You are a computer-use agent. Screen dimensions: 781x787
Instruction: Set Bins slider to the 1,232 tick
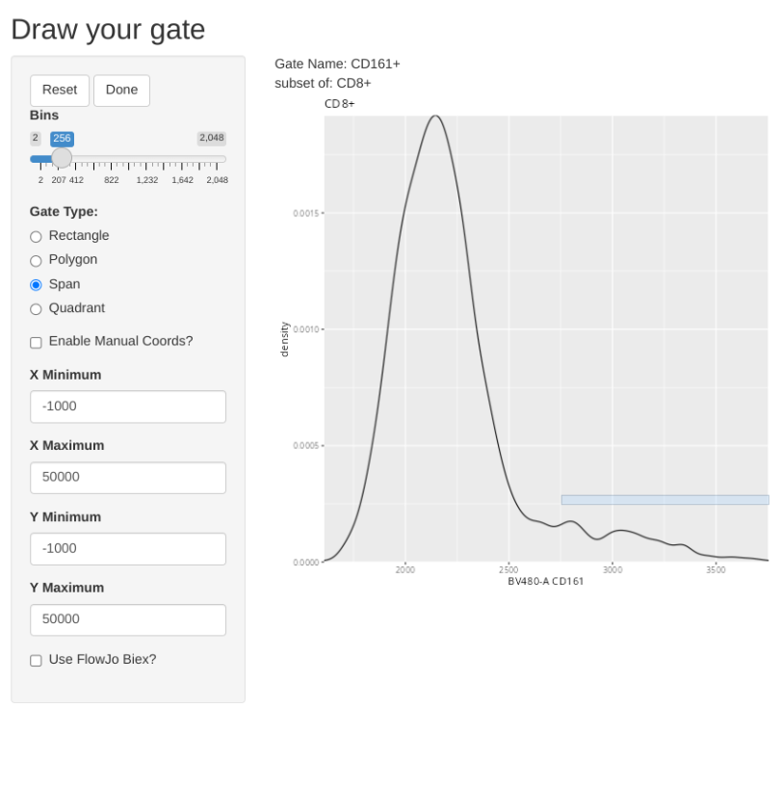pyautogui.click(x=146, y=159)
